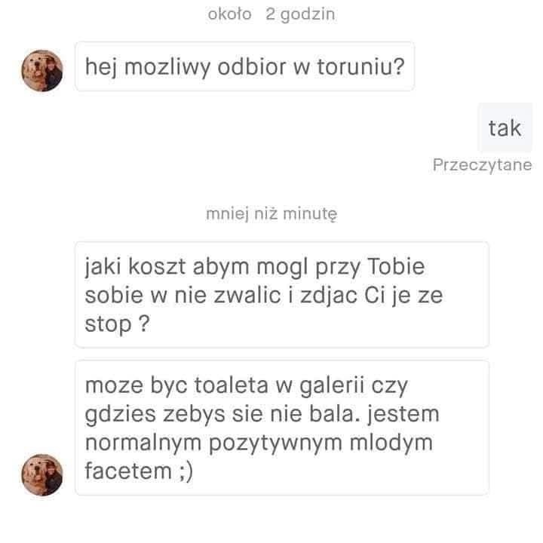The image size is (543, 543).
Task: Click the avatar next to the last message
Action: point(42,475)
